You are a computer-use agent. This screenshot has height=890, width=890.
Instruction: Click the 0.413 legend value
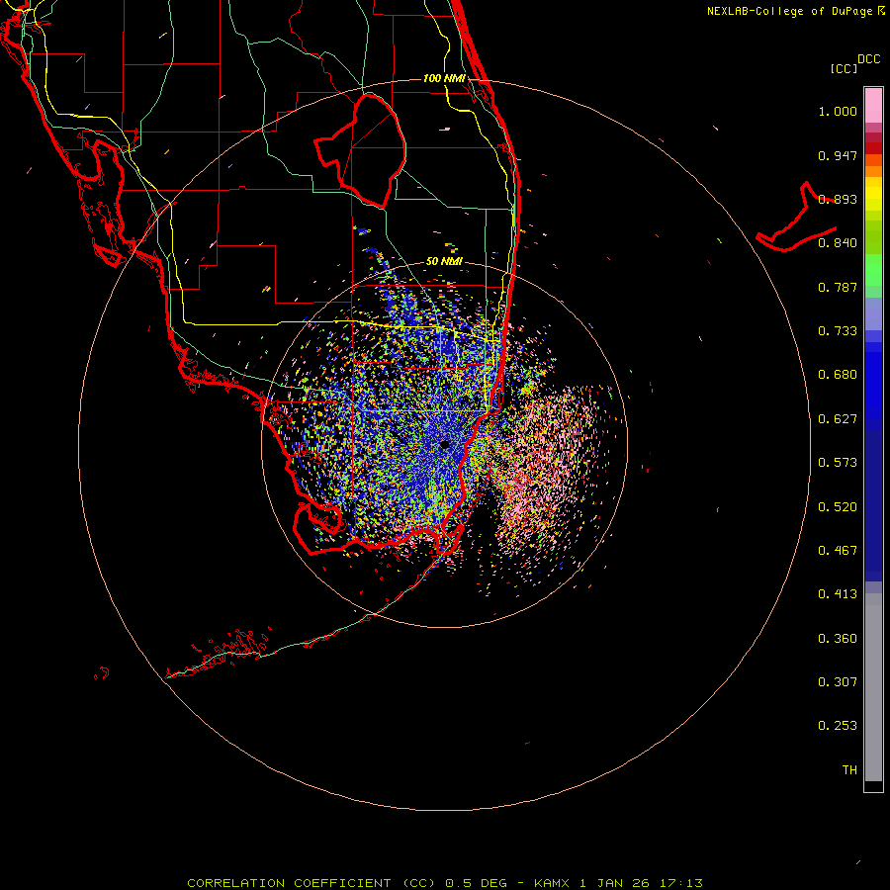[x=838, y=594]
